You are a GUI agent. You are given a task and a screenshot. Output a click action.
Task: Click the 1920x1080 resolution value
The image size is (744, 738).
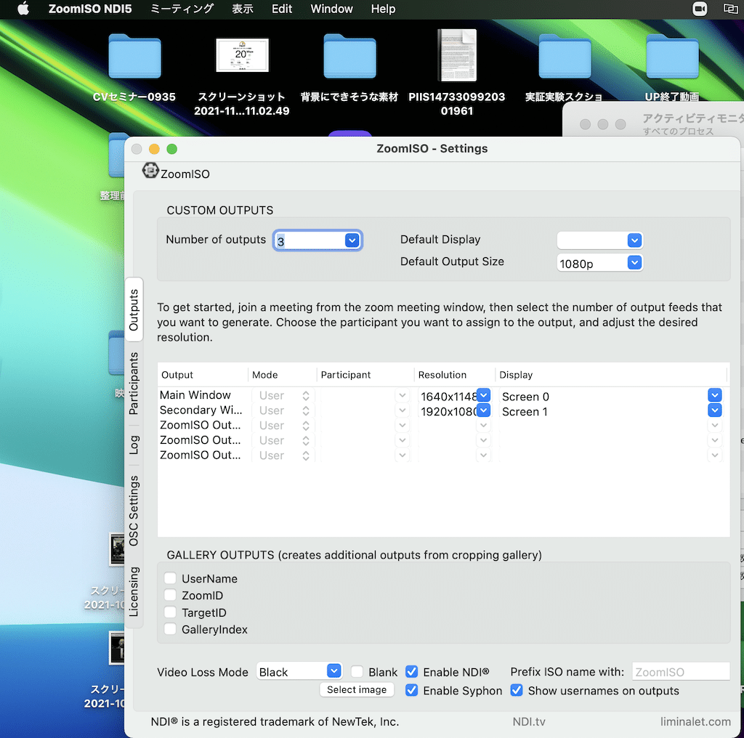click(448, 412)
